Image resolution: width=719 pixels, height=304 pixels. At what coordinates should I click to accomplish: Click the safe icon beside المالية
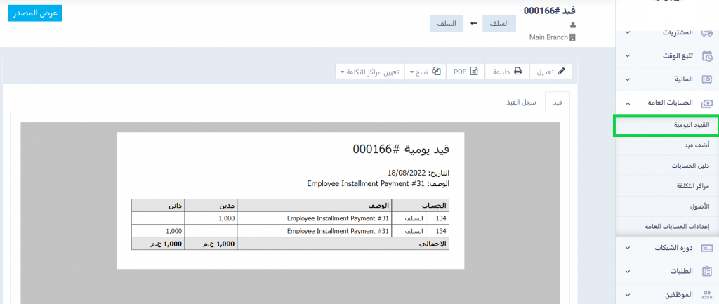tap(706, 79)
